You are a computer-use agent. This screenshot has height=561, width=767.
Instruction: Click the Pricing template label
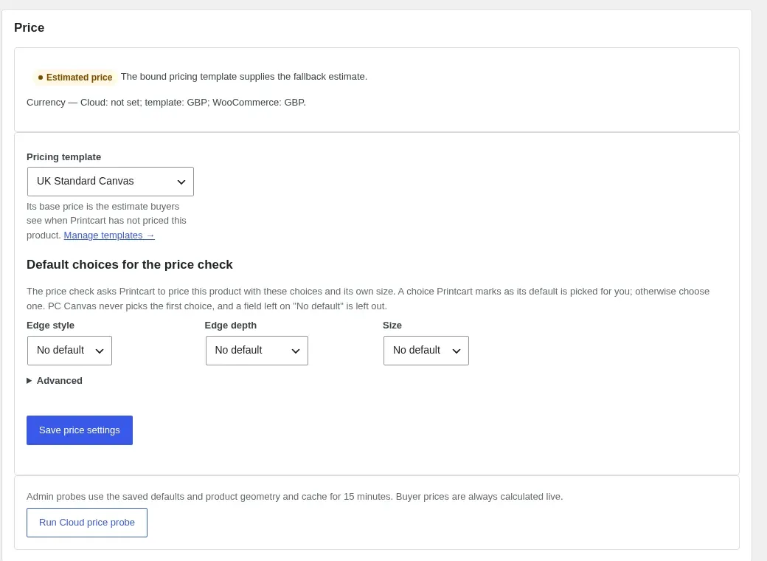64,157
